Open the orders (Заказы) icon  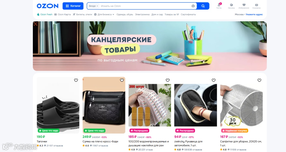click(x=231, y=6)
